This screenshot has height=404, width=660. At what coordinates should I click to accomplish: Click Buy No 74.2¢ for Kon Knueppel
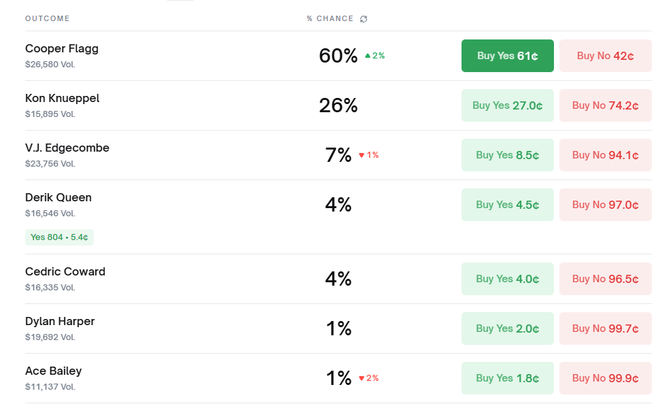point(605,105)
